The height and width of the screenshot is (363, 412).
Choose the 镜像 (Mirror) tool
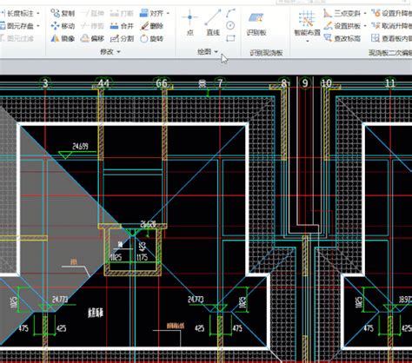click(x=63, y=38)
